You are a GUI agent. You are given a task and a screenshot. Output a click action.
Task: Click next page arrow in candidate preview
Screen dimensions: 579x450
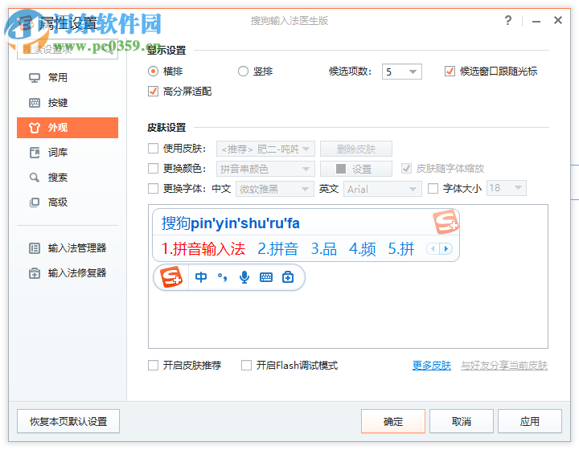pyautogui.click(x=446, y=249)
